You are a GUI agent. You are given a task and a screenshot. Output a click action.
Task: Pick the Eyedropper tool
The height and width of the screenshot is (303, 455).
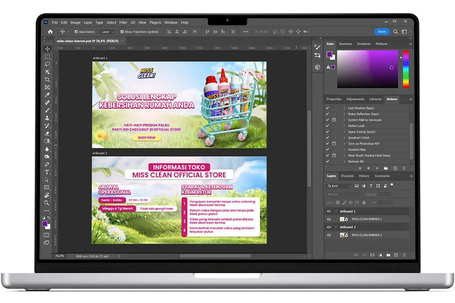[x=47, y=95]
